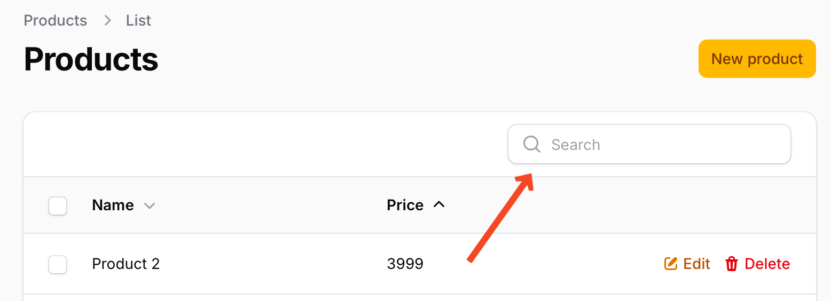Viewport: 831px width, 301px height.
Task: Open the Product 2 name cell
Action: click(126, 264)
